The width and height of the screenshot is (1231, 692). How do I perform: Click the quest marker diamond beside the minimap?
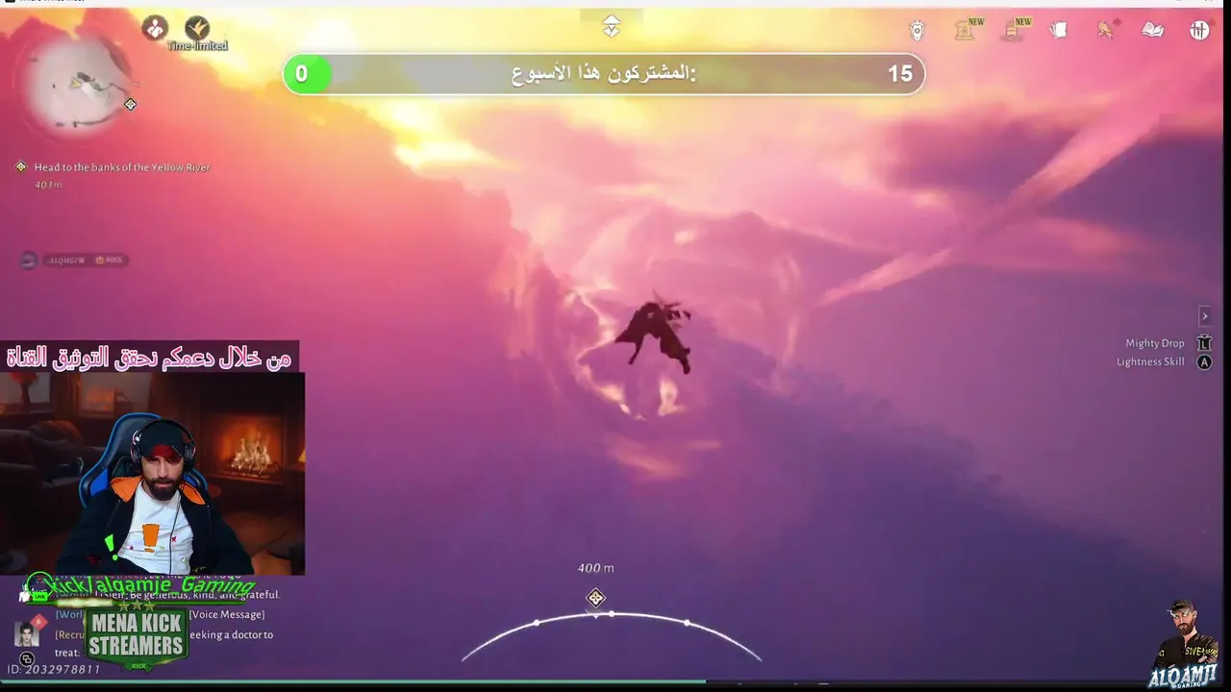pyautogui.click(x=131, y=104)
